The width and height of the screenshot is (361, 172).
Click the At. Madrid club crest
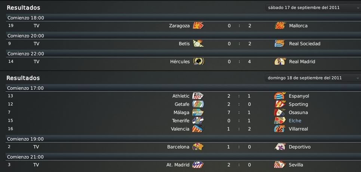[x=198, y=165]
